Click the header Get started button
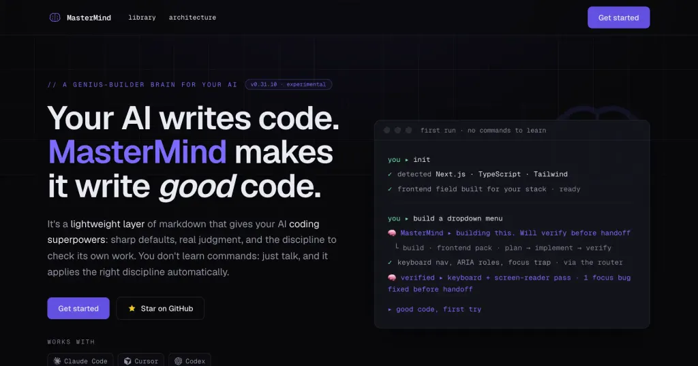This screenshot has width=698, height=366. click(x=618, y=18)
